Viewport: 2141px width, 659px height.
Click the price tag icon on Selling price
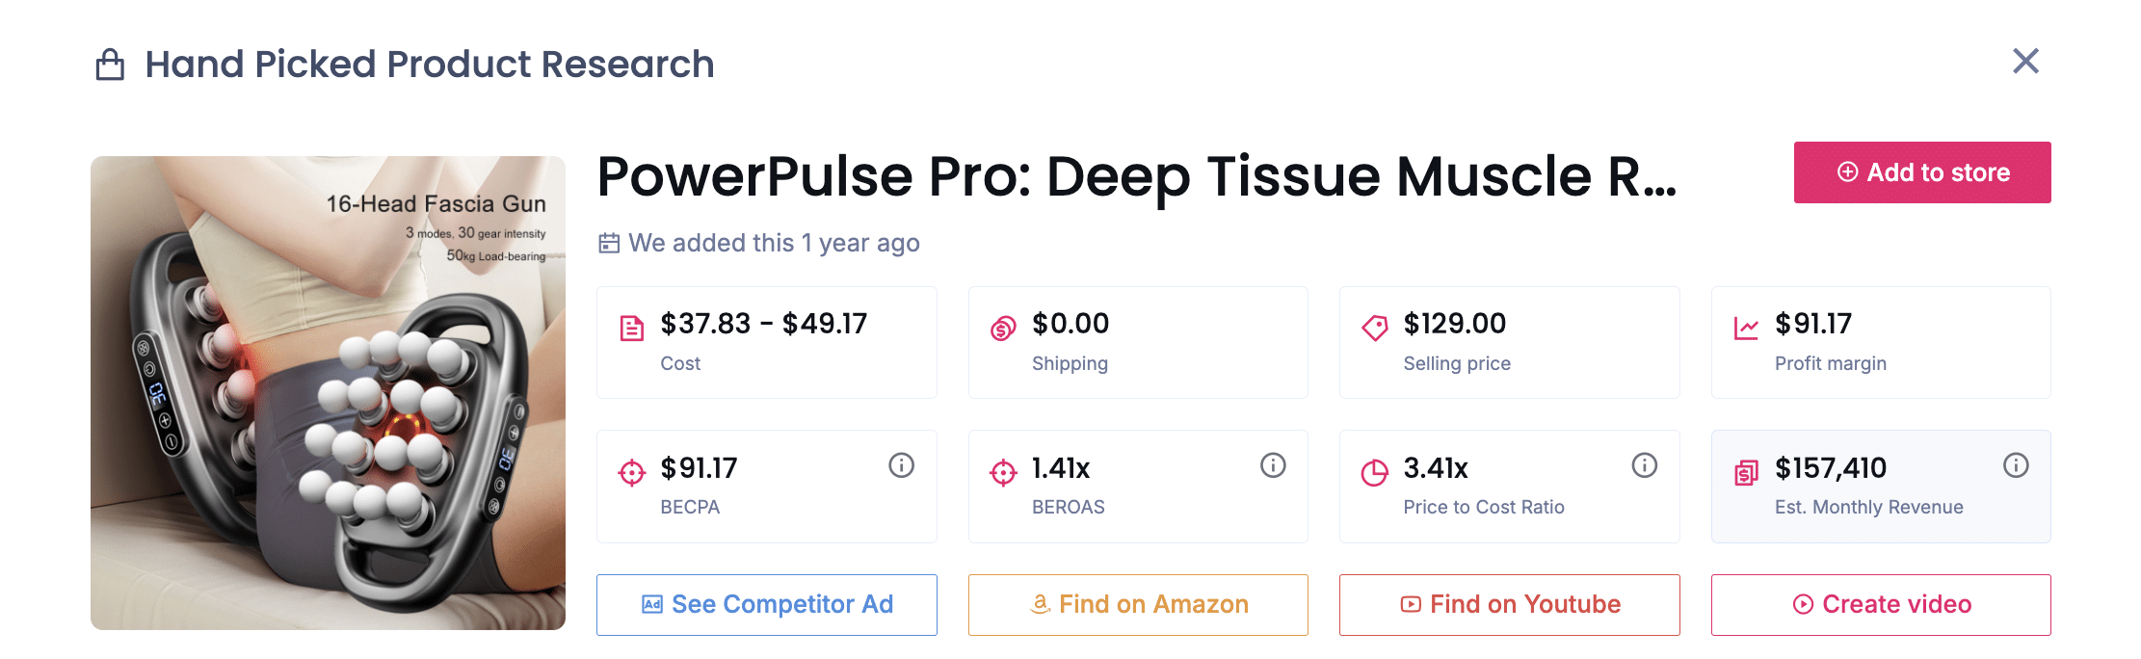pos(1375,327)
